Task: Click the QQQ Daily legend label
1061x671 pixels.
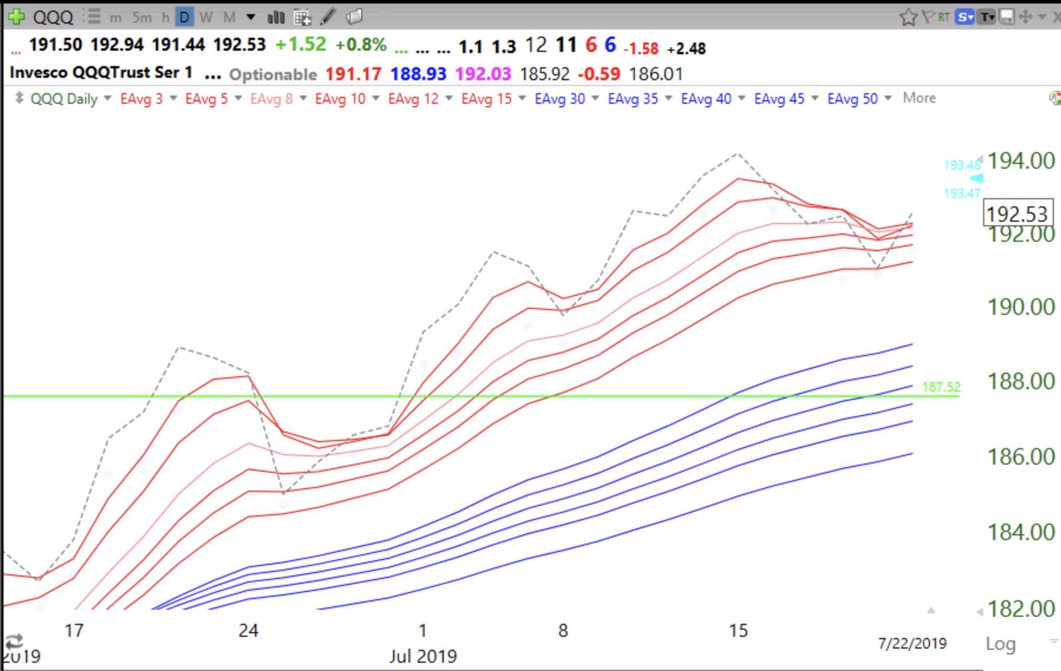Action: tap(64, 98)
